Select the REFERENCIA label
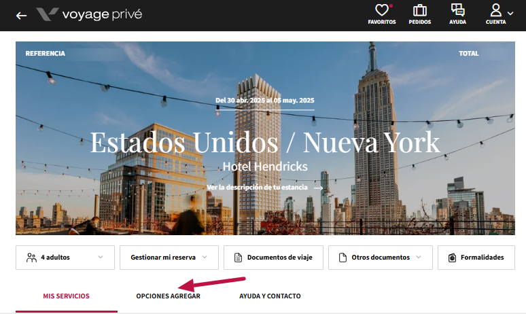 tap(46, 54)
